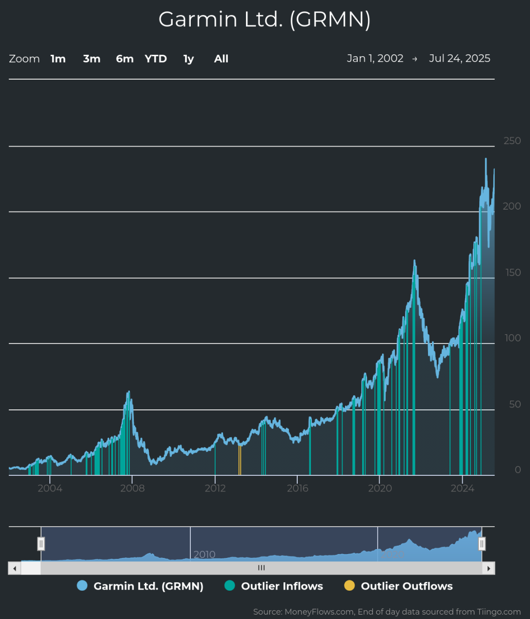Click the chart title Garmin Ltd. (GRMN)
Screen dimensions: 530x619
click(265, 20)
